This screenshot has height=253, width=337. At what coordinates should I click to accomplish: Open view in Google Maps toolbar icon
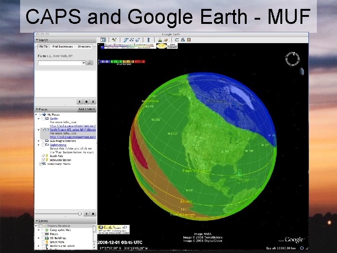pos(189,40)
